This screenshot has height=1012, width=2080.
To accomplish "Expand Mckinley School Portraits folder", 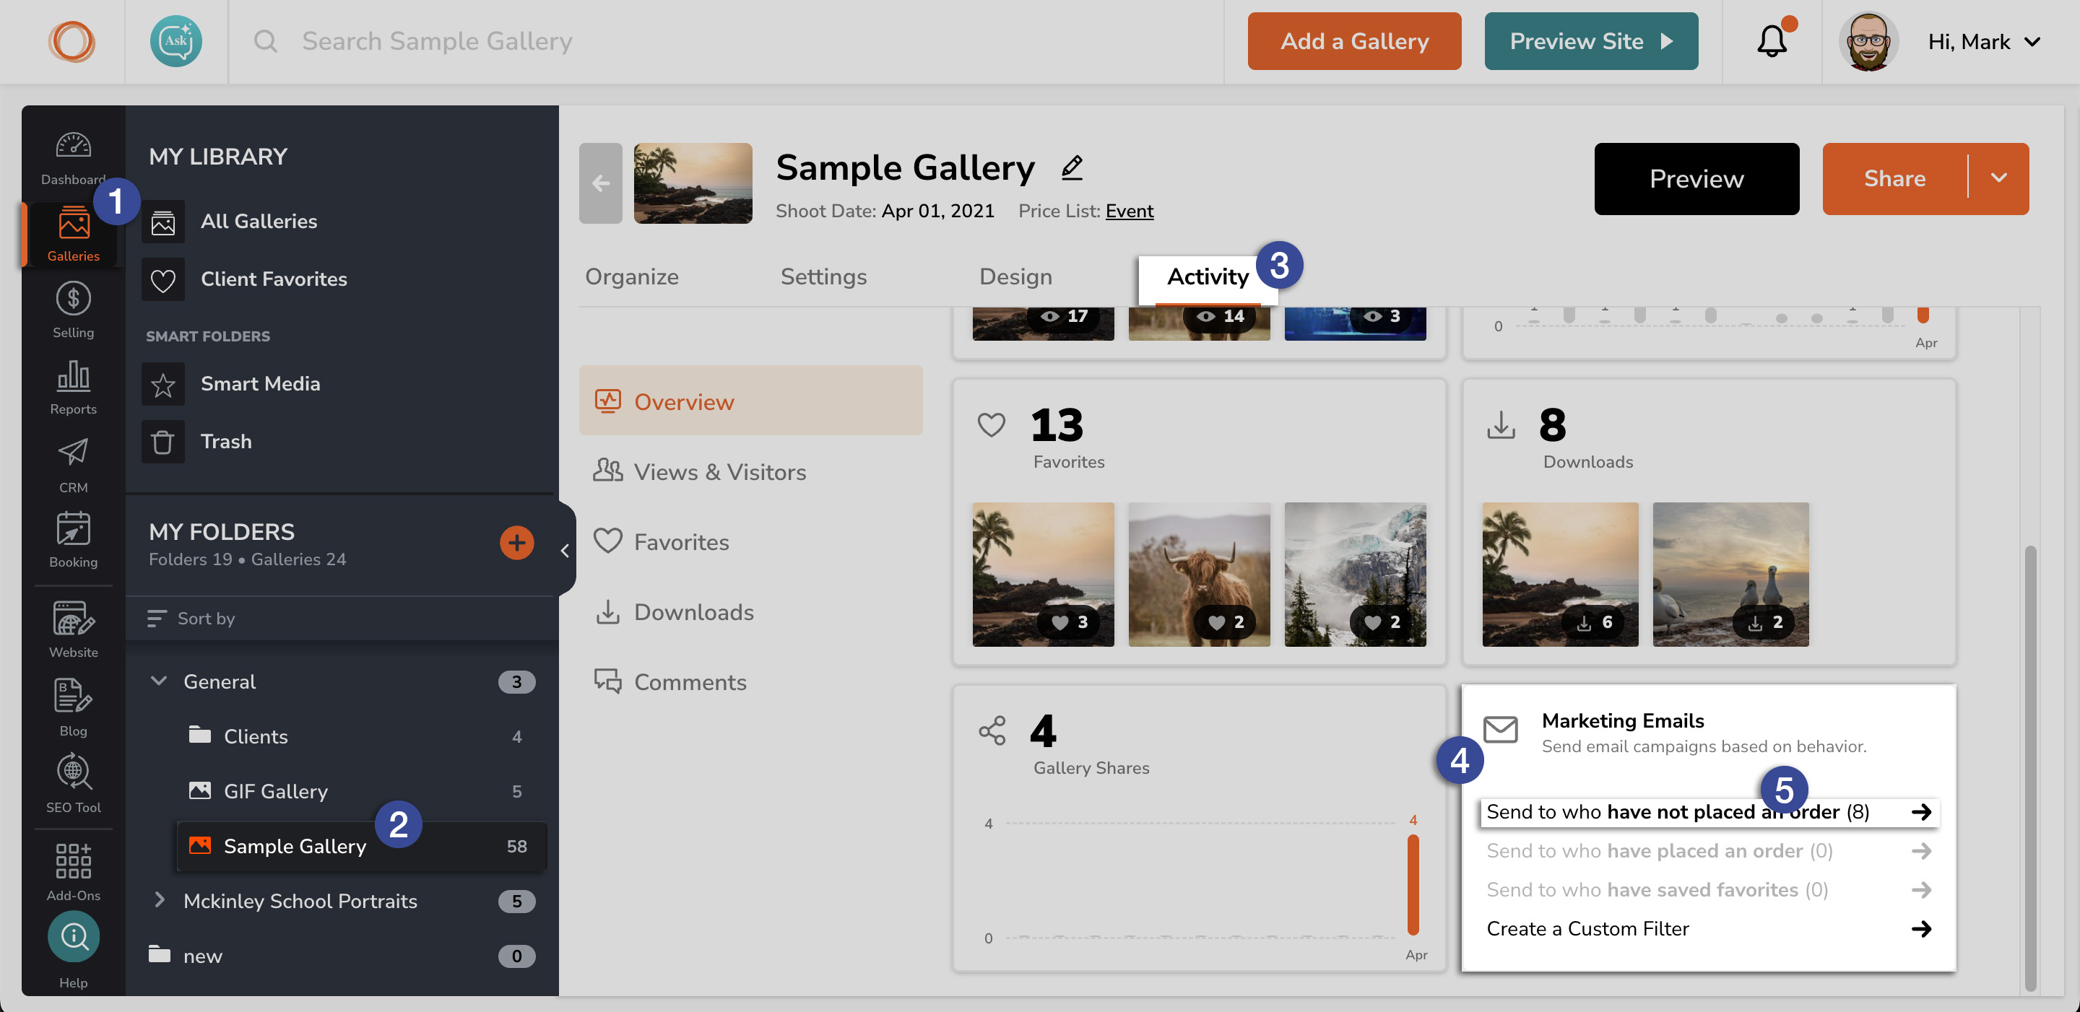I will 159,901.
